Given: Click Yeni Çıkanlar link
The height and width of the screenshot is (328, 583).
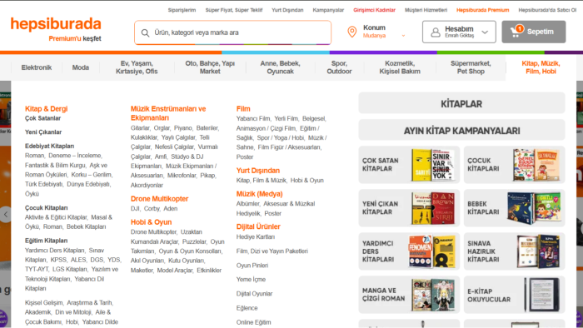Looking at the screenshot, I should pos(43,132).
